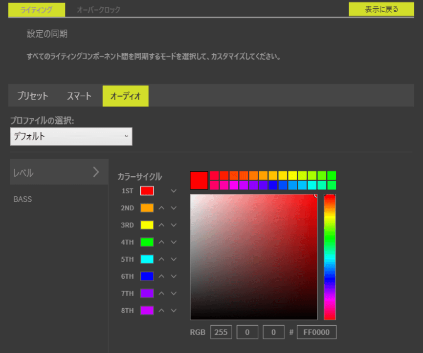Image resolution: width=423 pixels, height=353 pixels.
Task: Pick the 4TH green cycle swatch
Action: point(147,242)
